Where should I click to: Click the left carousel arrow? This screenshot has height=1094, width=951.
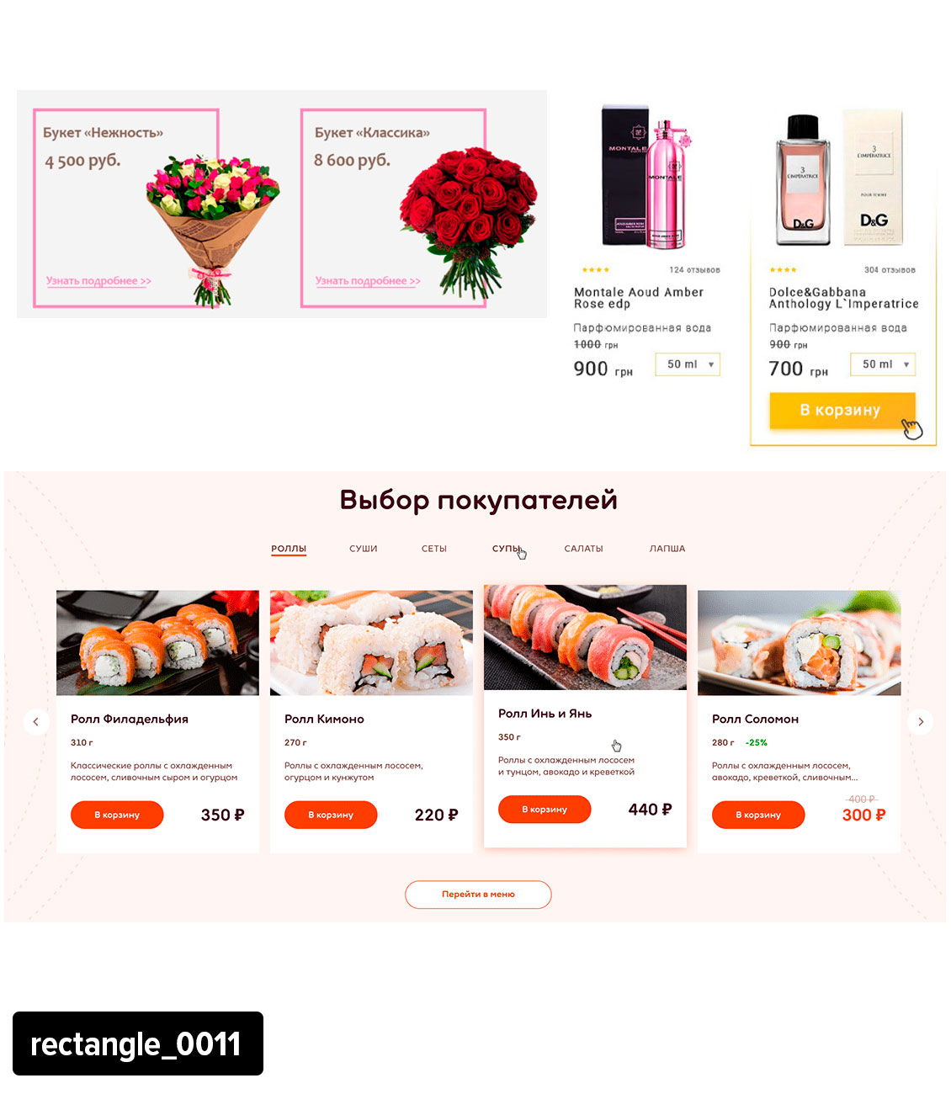pos(36,722)
